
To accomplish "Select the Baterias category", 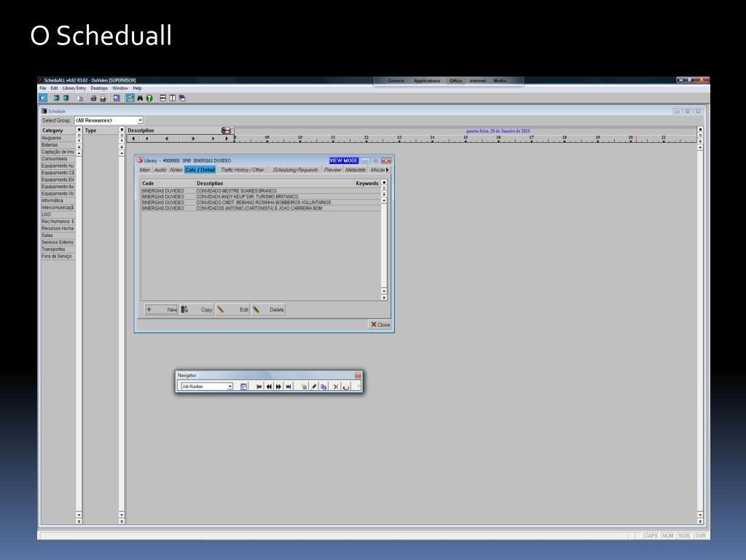I will [58, 145].
